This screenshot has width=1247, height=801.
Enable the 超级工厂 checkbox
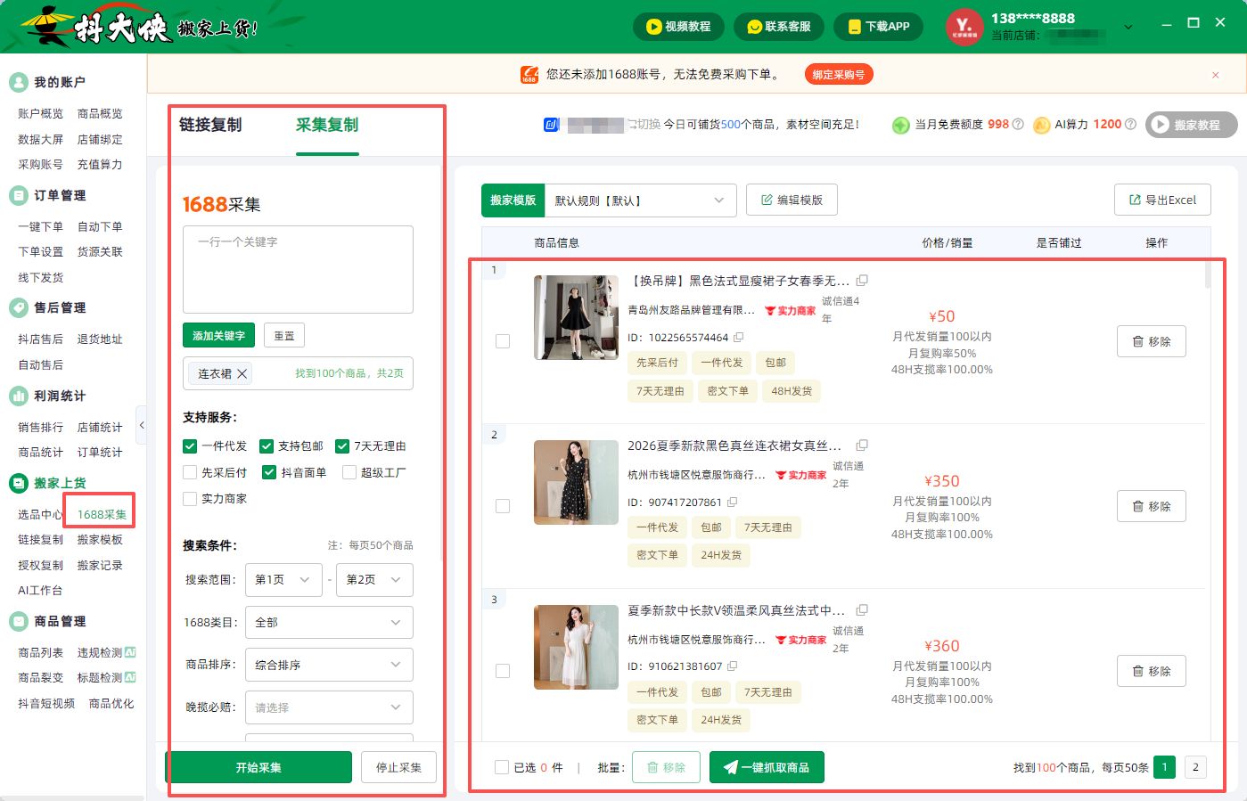pyautogui.click(x=349, y=472)
